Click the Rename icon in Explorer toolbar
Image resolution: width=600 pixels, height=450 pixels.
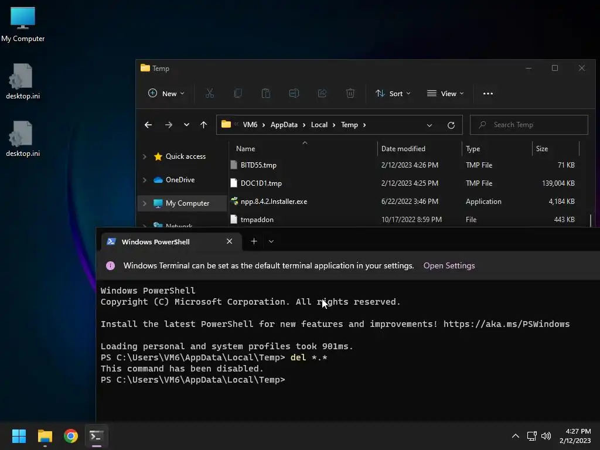coord(294,93)
